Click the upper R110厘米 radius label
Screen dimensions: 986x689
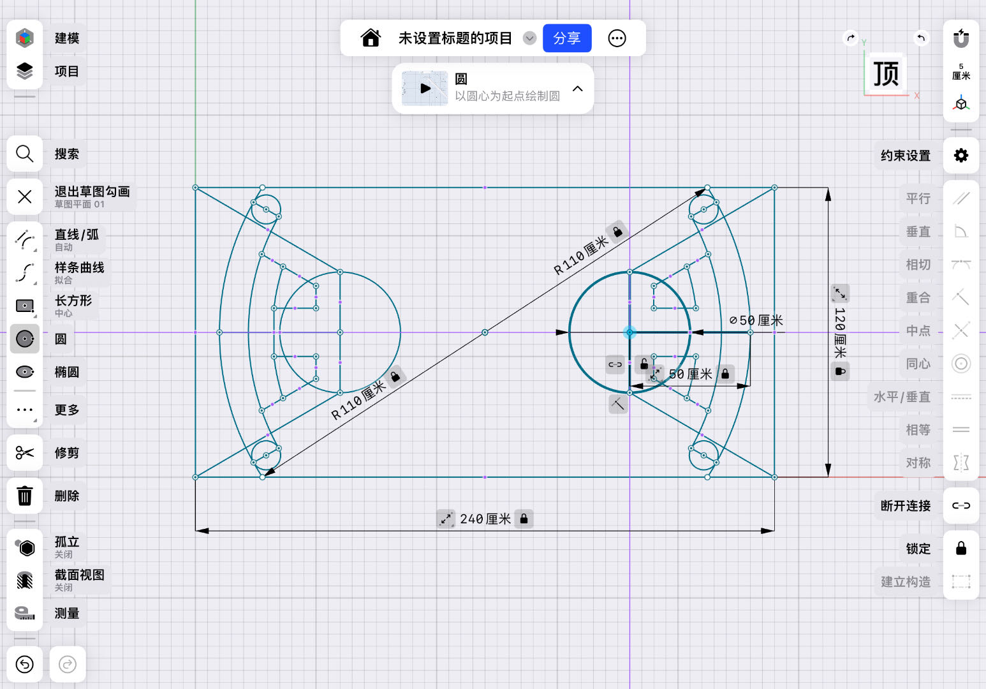click(x=580, y=255)
